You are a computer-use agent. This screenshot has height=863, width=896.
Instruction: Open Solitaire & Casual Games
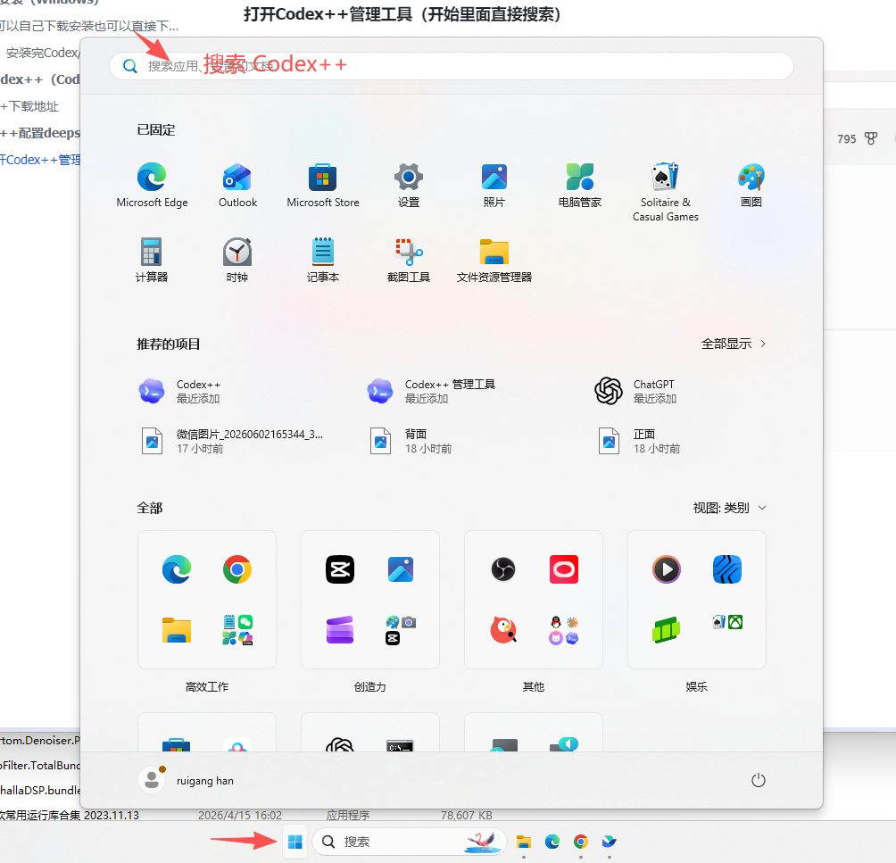coord(666,192)
